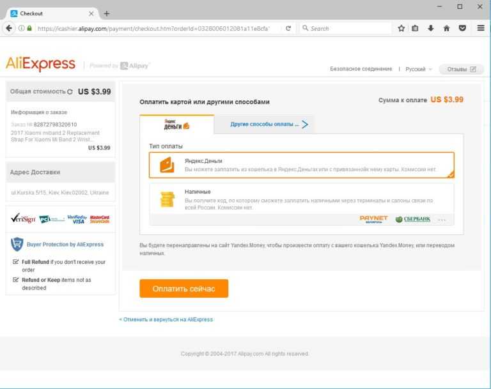
Task: Click the browser Search field
Action: [346, 28]
